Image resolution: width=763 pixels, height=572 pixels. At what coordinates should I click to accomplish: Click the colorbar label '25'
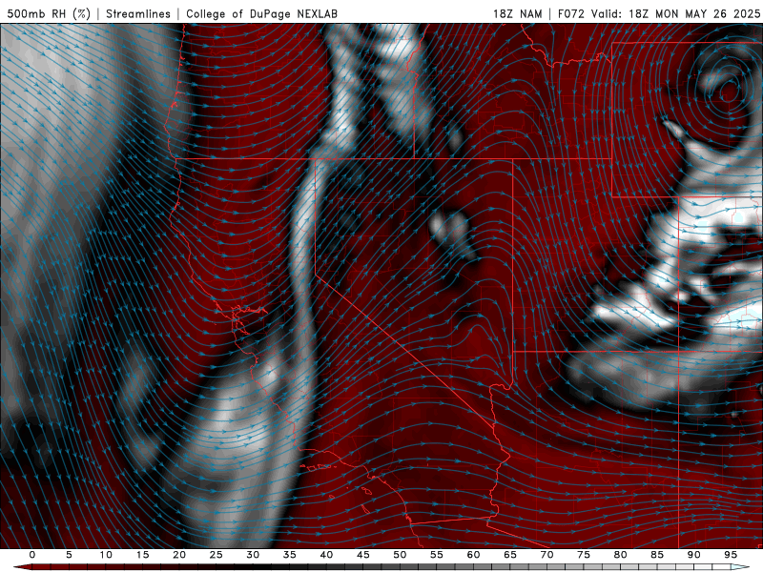click(x=217, y=555)
